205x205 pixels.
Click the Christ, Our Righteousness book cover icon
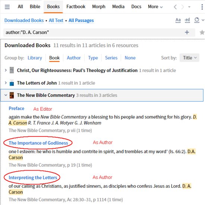pos(12,70)
